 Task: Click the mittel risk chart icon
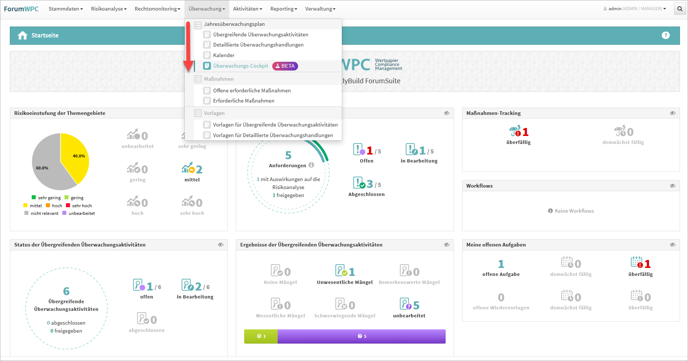point(188,168)
